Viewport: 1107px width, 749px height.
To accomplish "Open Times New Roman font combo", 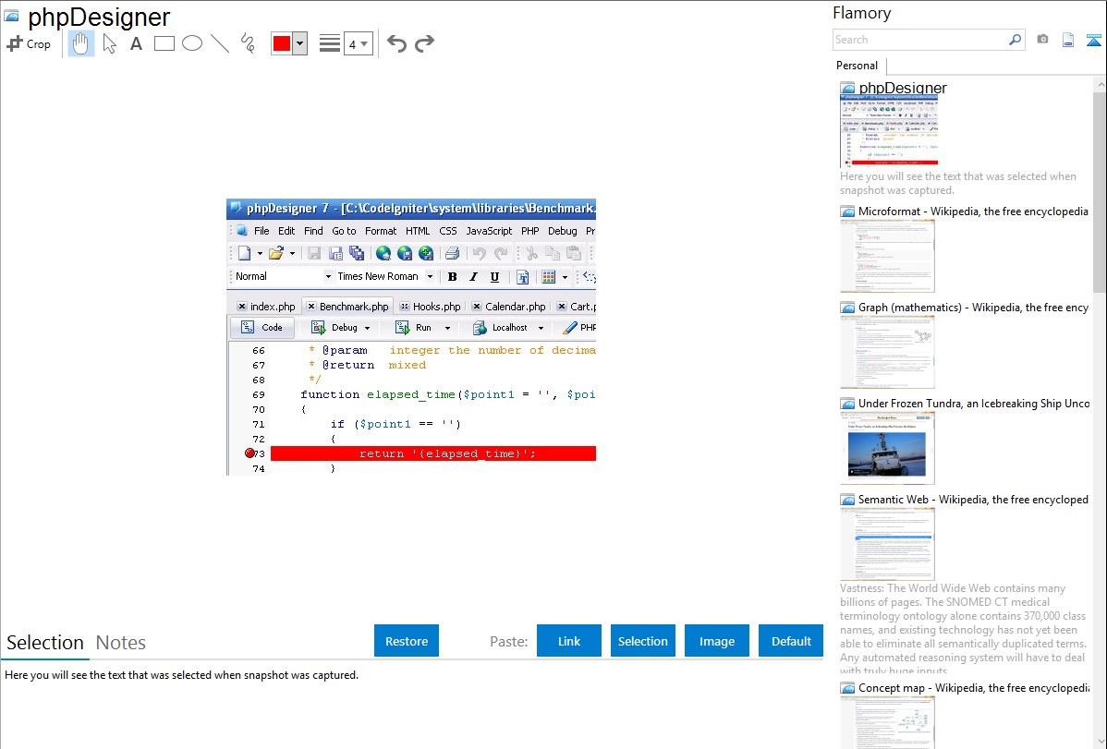I will 384,276.
